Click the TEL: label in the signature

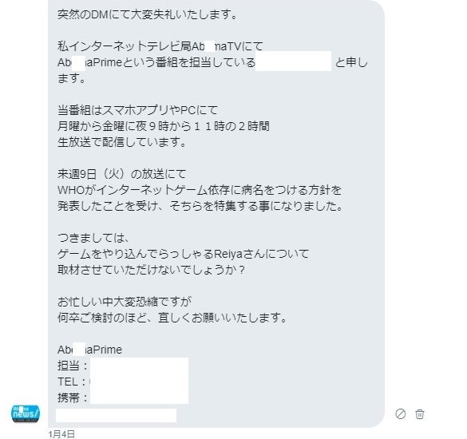coord(73,382)
